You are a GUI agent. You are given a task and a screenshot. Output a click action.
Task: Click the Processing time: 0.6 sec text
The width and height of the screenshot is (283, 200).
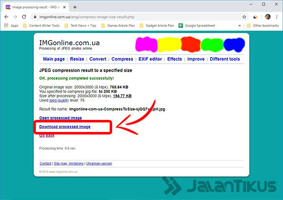[58, 149]
